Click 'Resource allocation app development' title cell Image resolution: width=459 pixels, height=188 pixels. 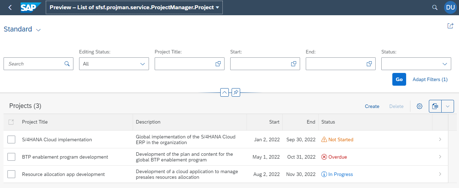(x=63, y=174)
